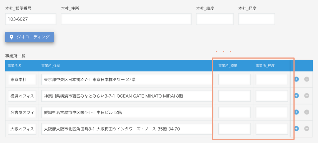The width and height of the screenshot is (318, 143).
Task: Click the ジオコーディング geocoding button
Action: pos(30,37)
